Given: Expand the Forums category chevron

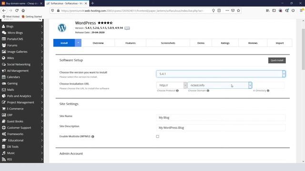Looking at the screenshot, I should point(41,46).
